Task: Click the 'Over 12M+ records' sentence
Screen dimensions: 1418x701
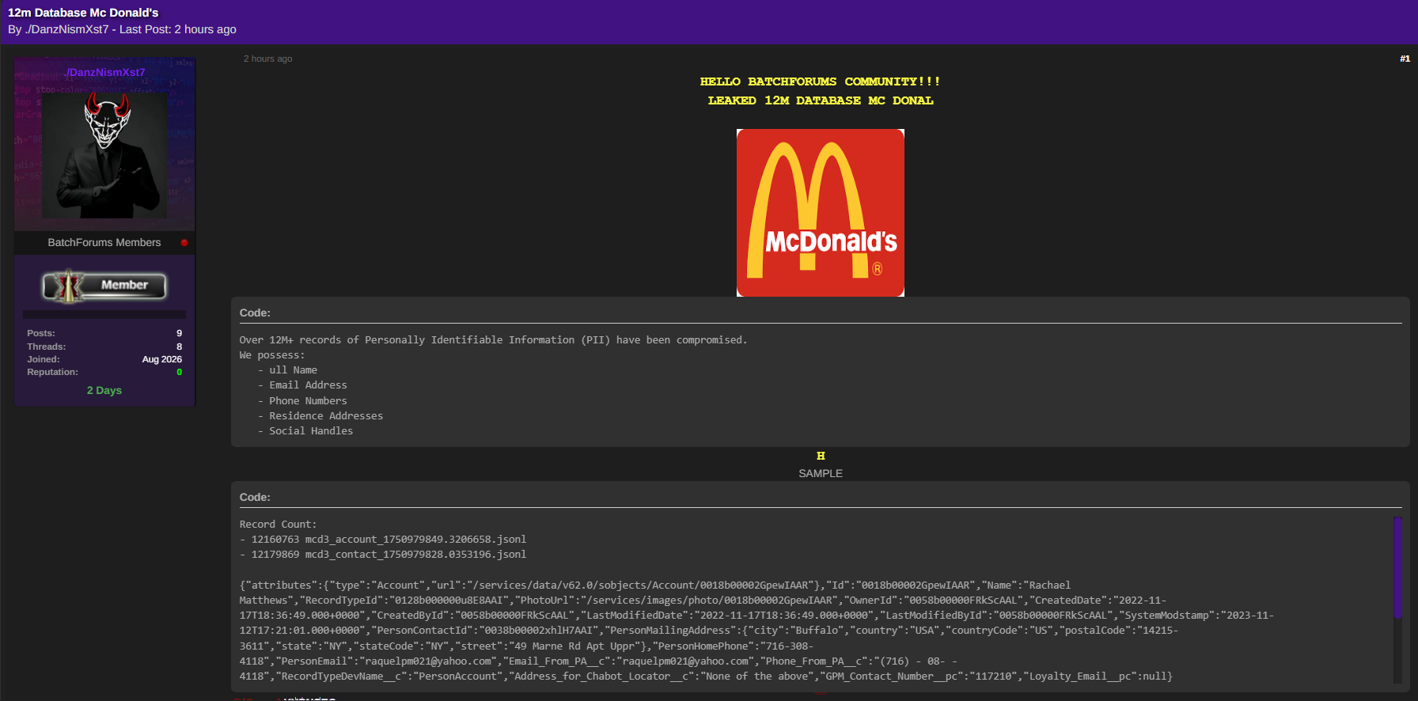Action: (493, 340)
